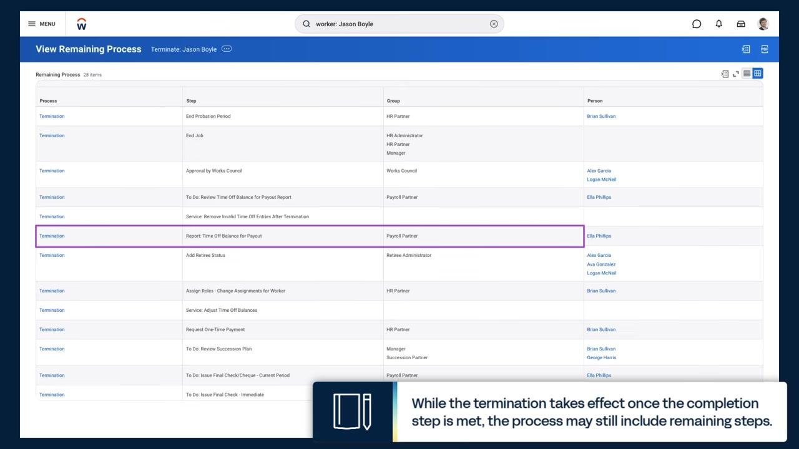Select the 'Succession Partner' group text

pos(407,357)
